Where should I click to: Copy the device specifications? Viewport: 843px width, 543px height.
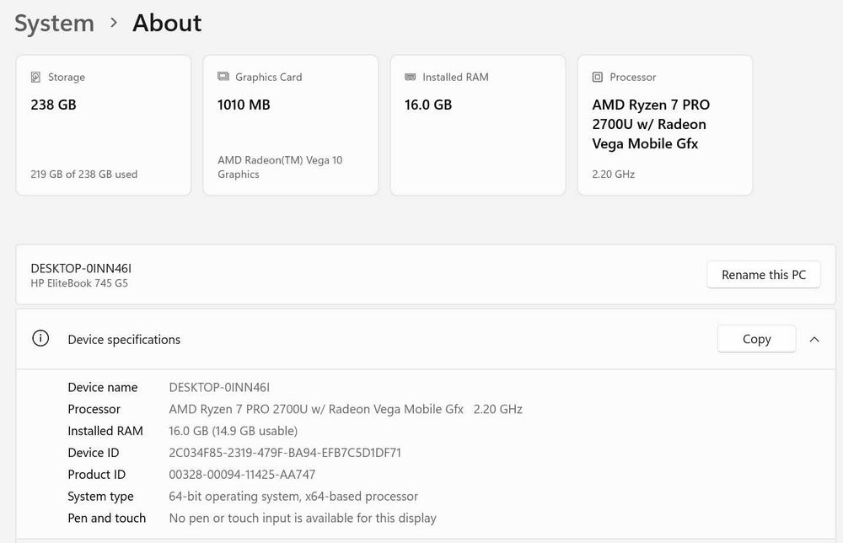[x=756, y=339]
